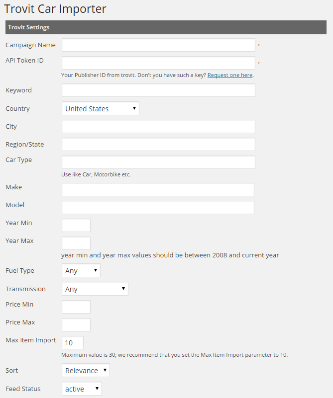Open the Sort by Relevance dropdown
Screen dimensions: 333x398
coord(86,371)
